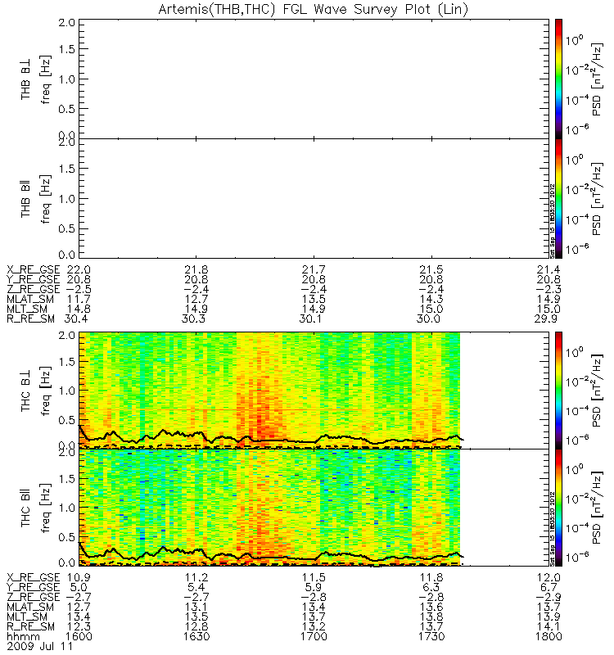Image resolution: width=614 pixels, height=655 pixels.
Task: Click the THB Z_RE_GSE value '-2.3'
Action: click(549, 289)
